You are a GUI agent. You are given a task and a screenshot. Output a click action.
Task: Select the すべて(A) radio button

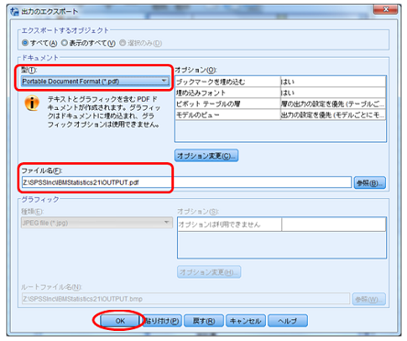(25, 43)
